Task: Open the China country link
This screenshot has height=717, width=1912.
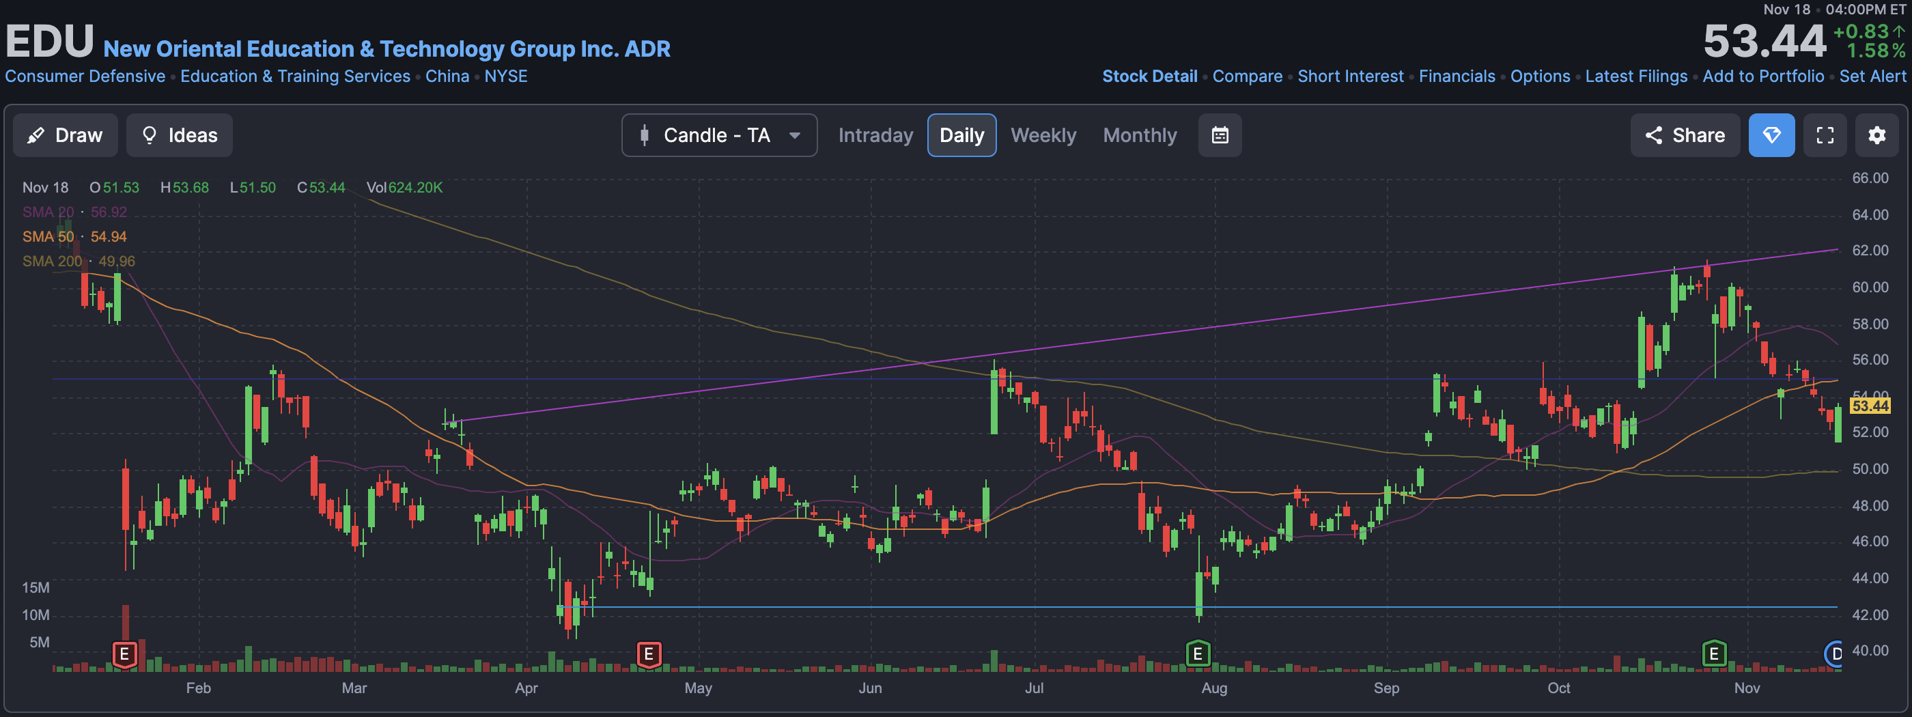Action: coord(447,76)
